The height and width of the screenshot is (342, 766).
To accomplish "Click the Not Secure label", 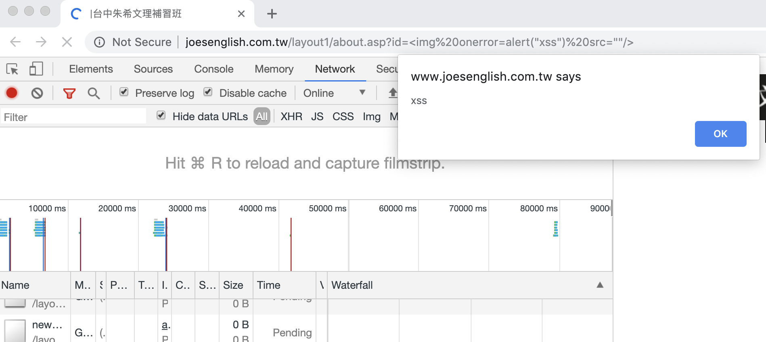I will [142, 42].
